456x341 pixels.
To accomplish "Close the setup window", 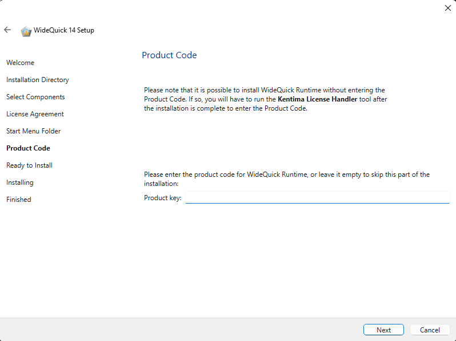I will point(448,8).
